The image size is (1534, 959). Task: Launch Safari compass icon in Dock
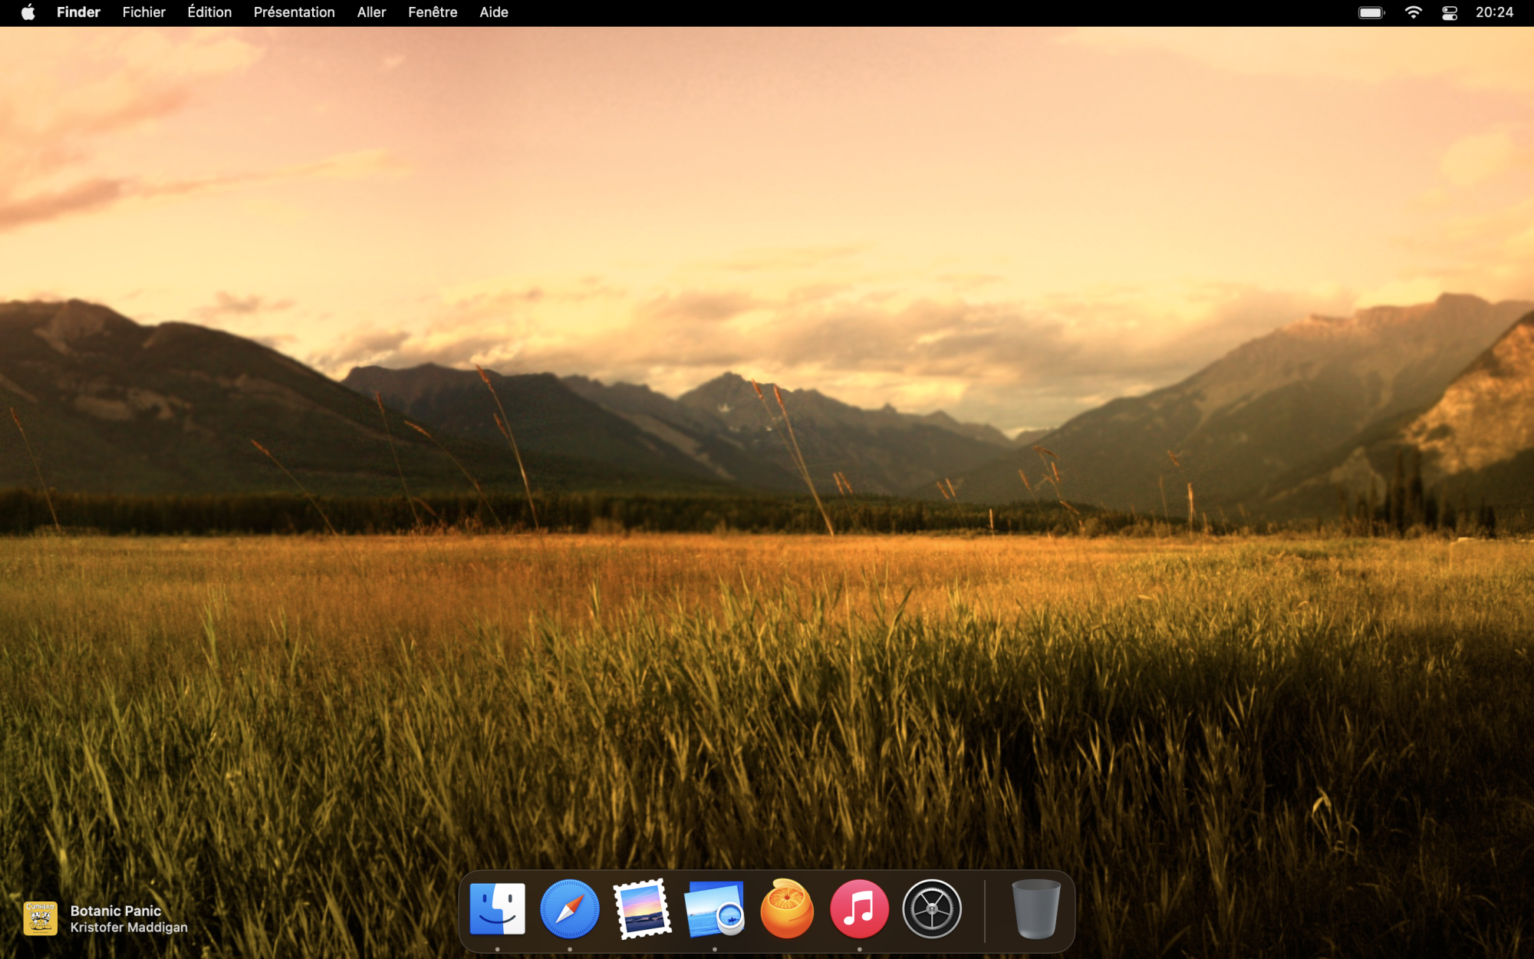coord(569,909)
